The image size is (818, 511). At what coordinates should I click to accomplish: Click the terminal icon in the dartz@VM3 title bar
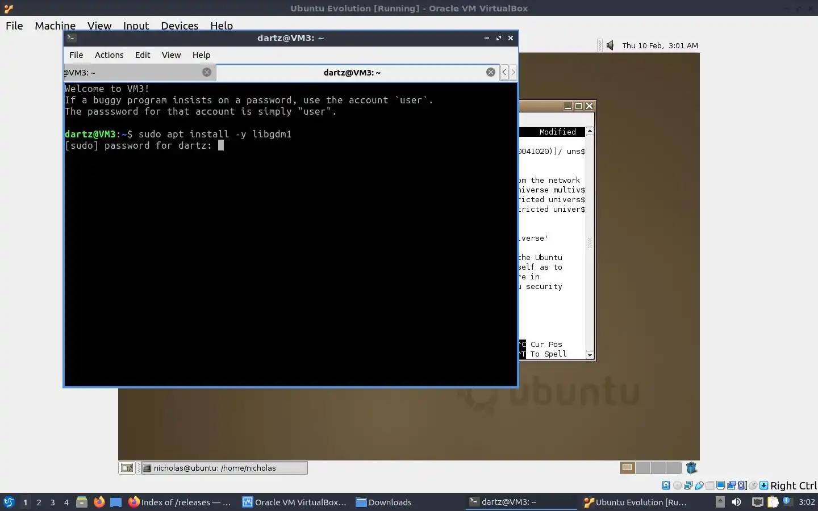72,38
